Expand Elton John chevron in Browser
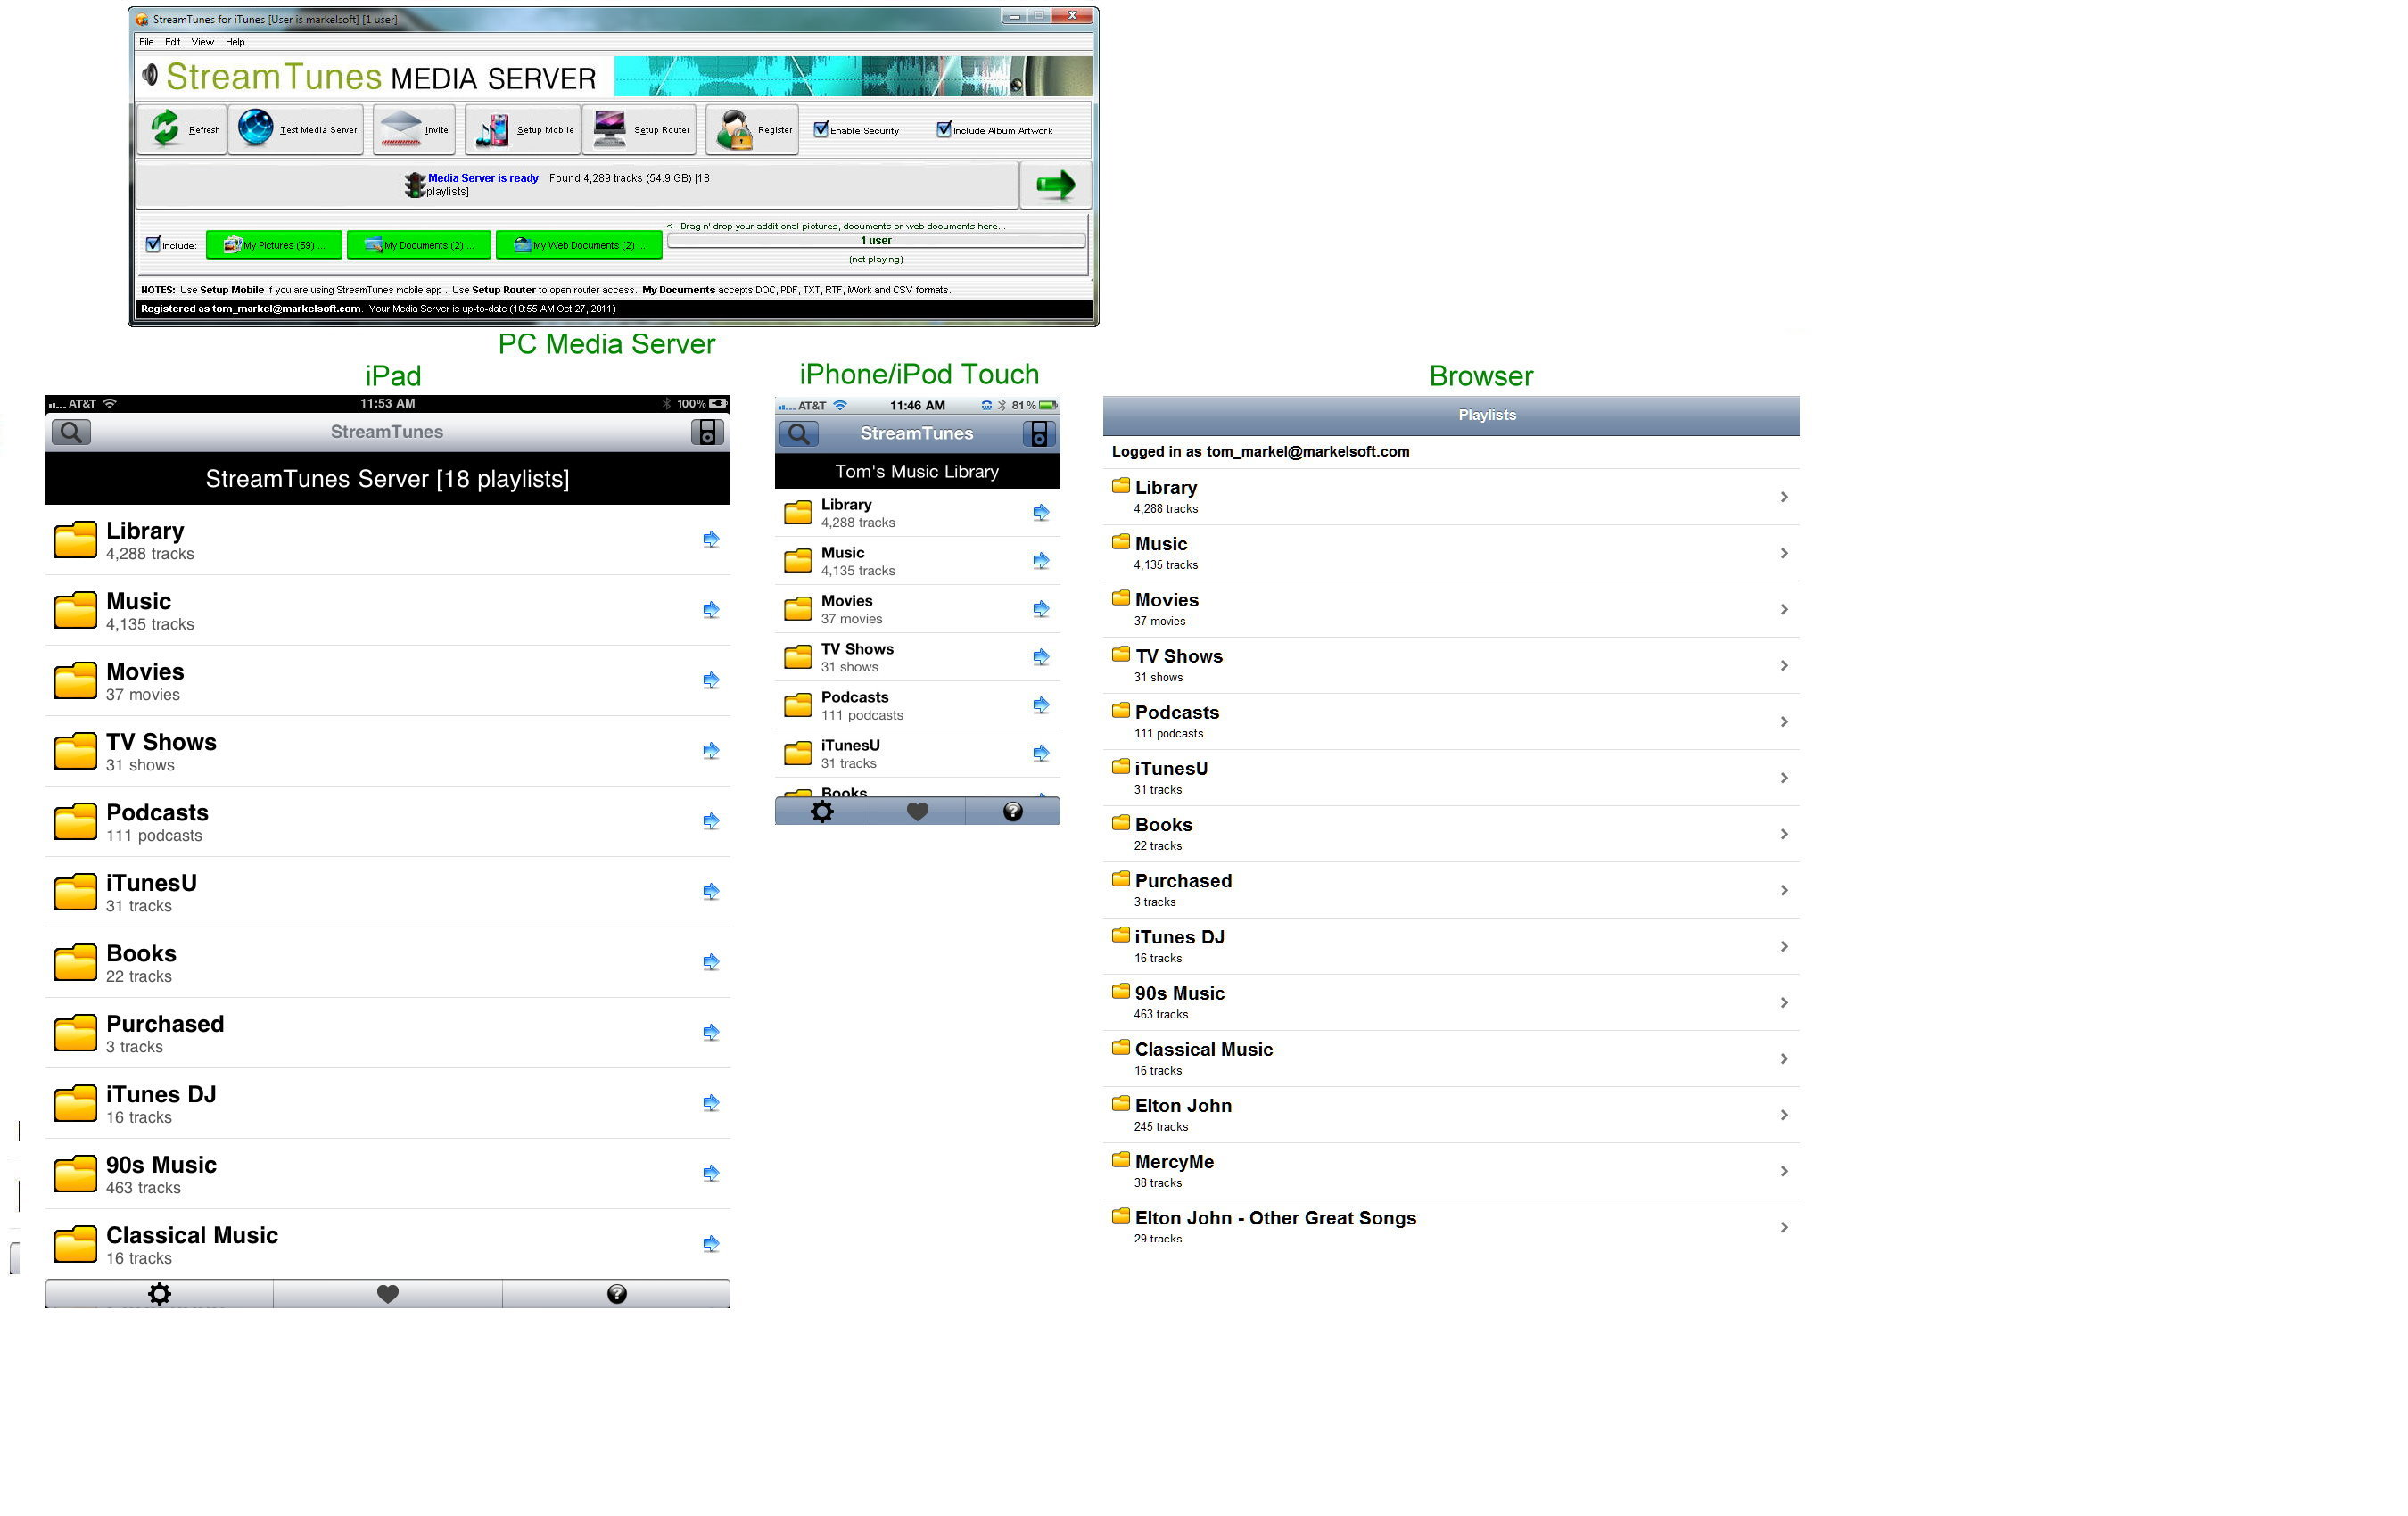Screen dimensions: 2408x1516 coord(1783,1115)
